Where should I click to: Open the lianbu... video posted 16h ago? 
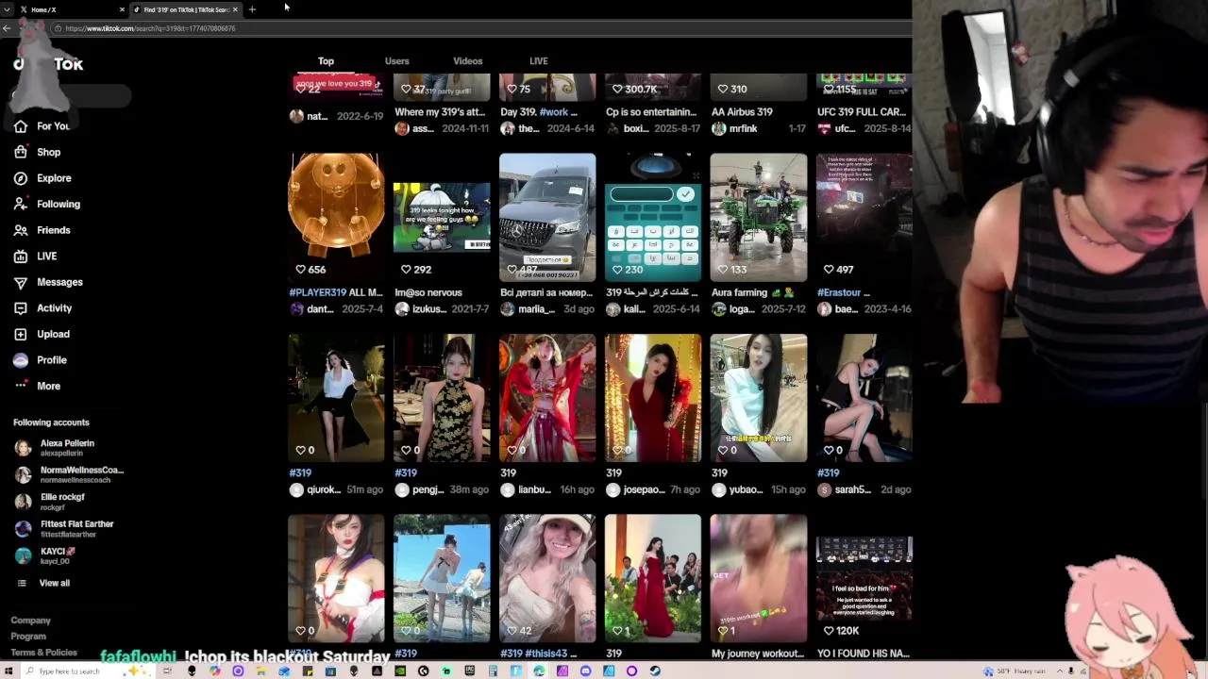(x=547, y=398)
